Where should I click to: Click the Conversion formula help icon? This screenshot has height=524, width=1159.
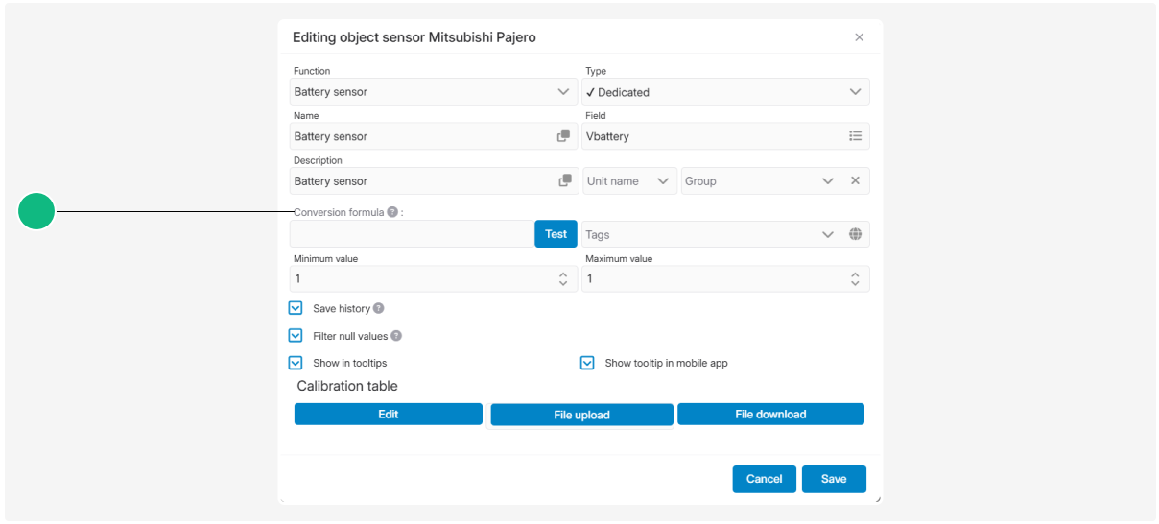pyautogui.click(x=392, y=212)
